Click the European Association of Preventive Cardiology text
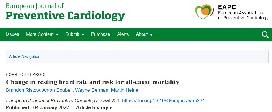 click(x=243, y=16)
